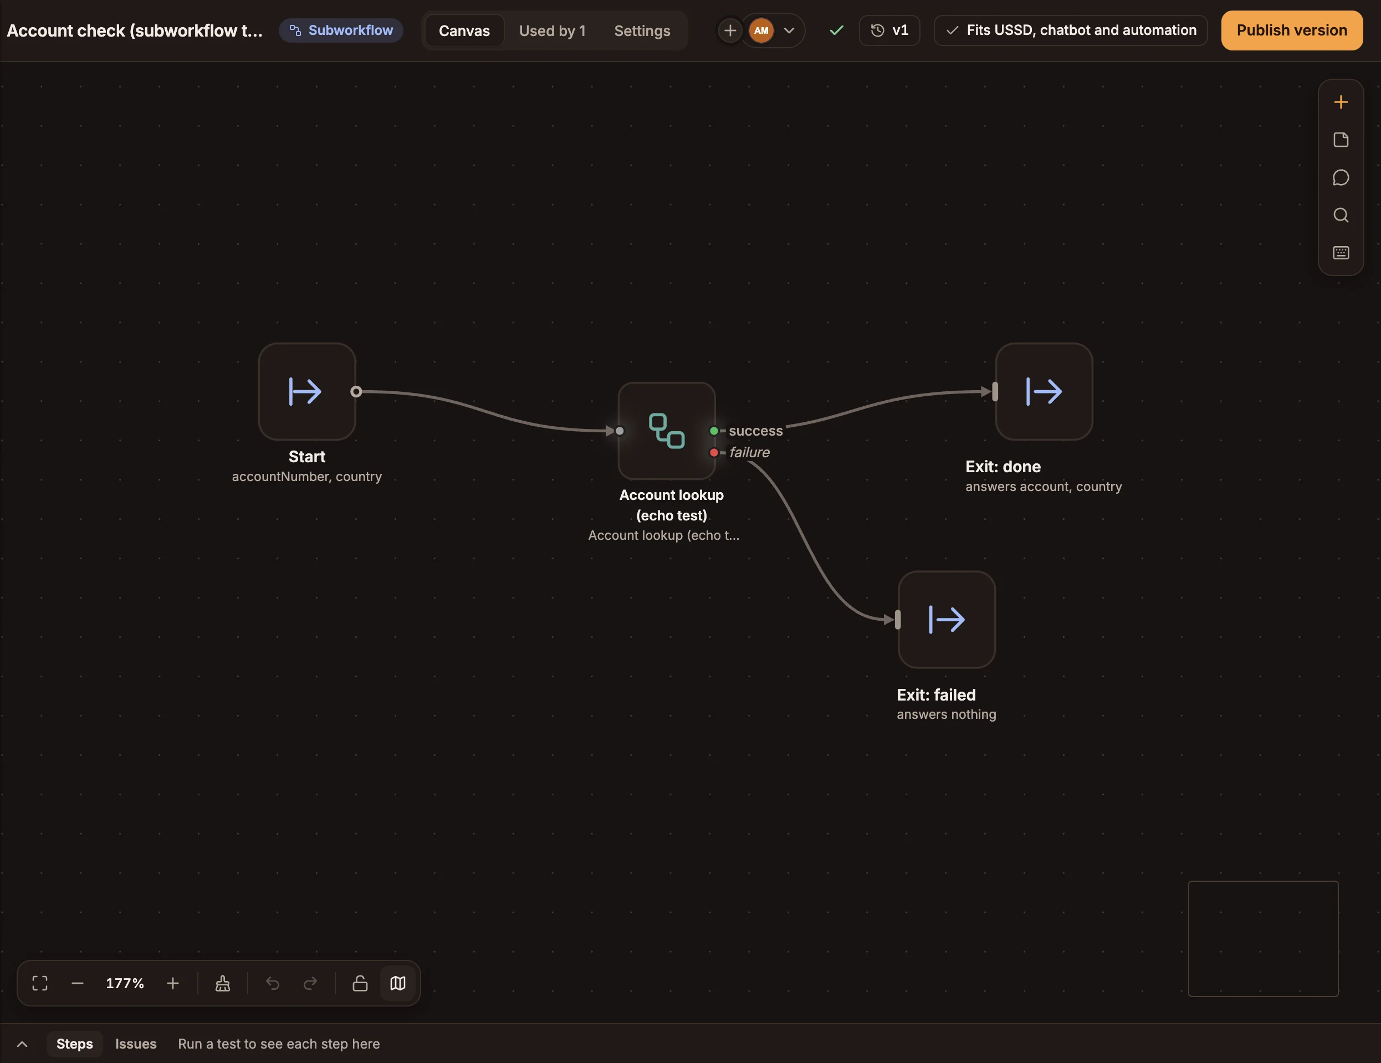Click the tidy-up broom icon
Viewport: 1381px width, 1063px height.
223,983
